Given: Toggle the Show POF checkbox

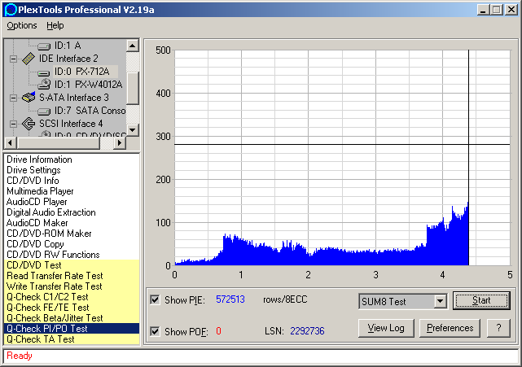Looking at the screenshot, I should pos(155,331).
